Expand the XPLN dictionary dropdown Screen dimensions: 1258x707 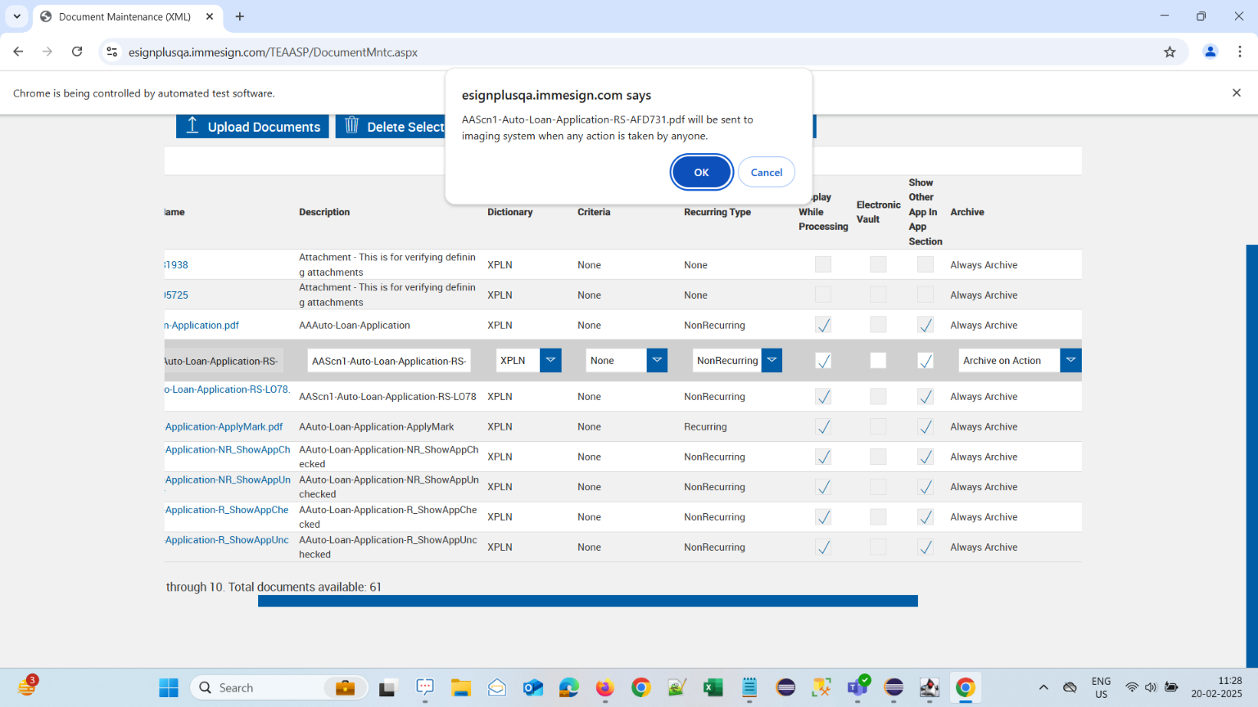550,361
